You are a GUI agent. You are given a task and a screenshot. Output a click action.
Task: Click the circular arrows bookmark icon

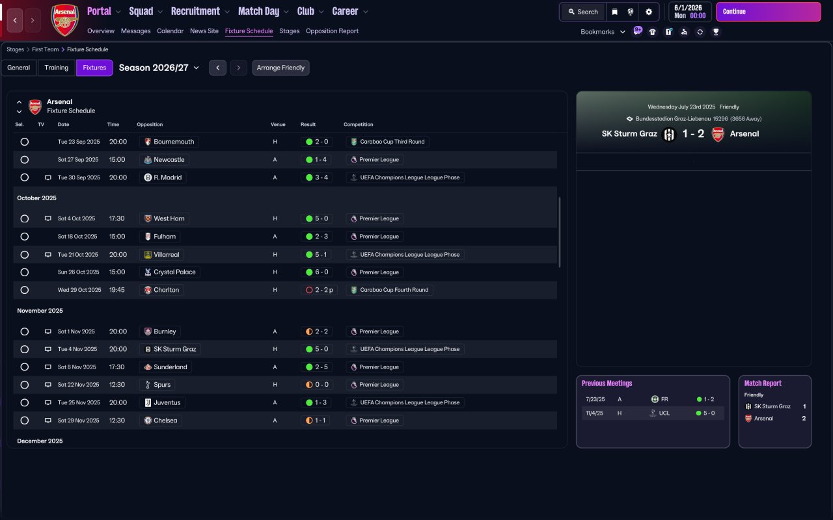(x=700, y=32)
